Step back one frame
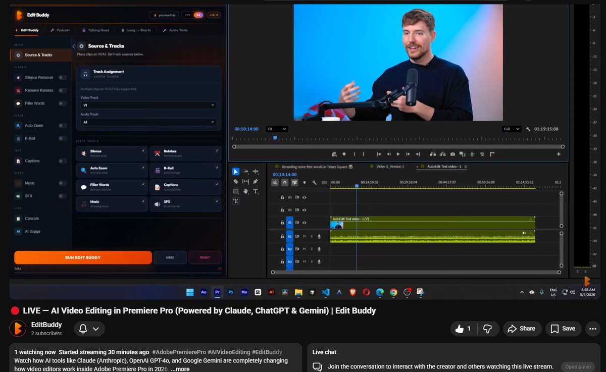606x372 pixels. 388,154
